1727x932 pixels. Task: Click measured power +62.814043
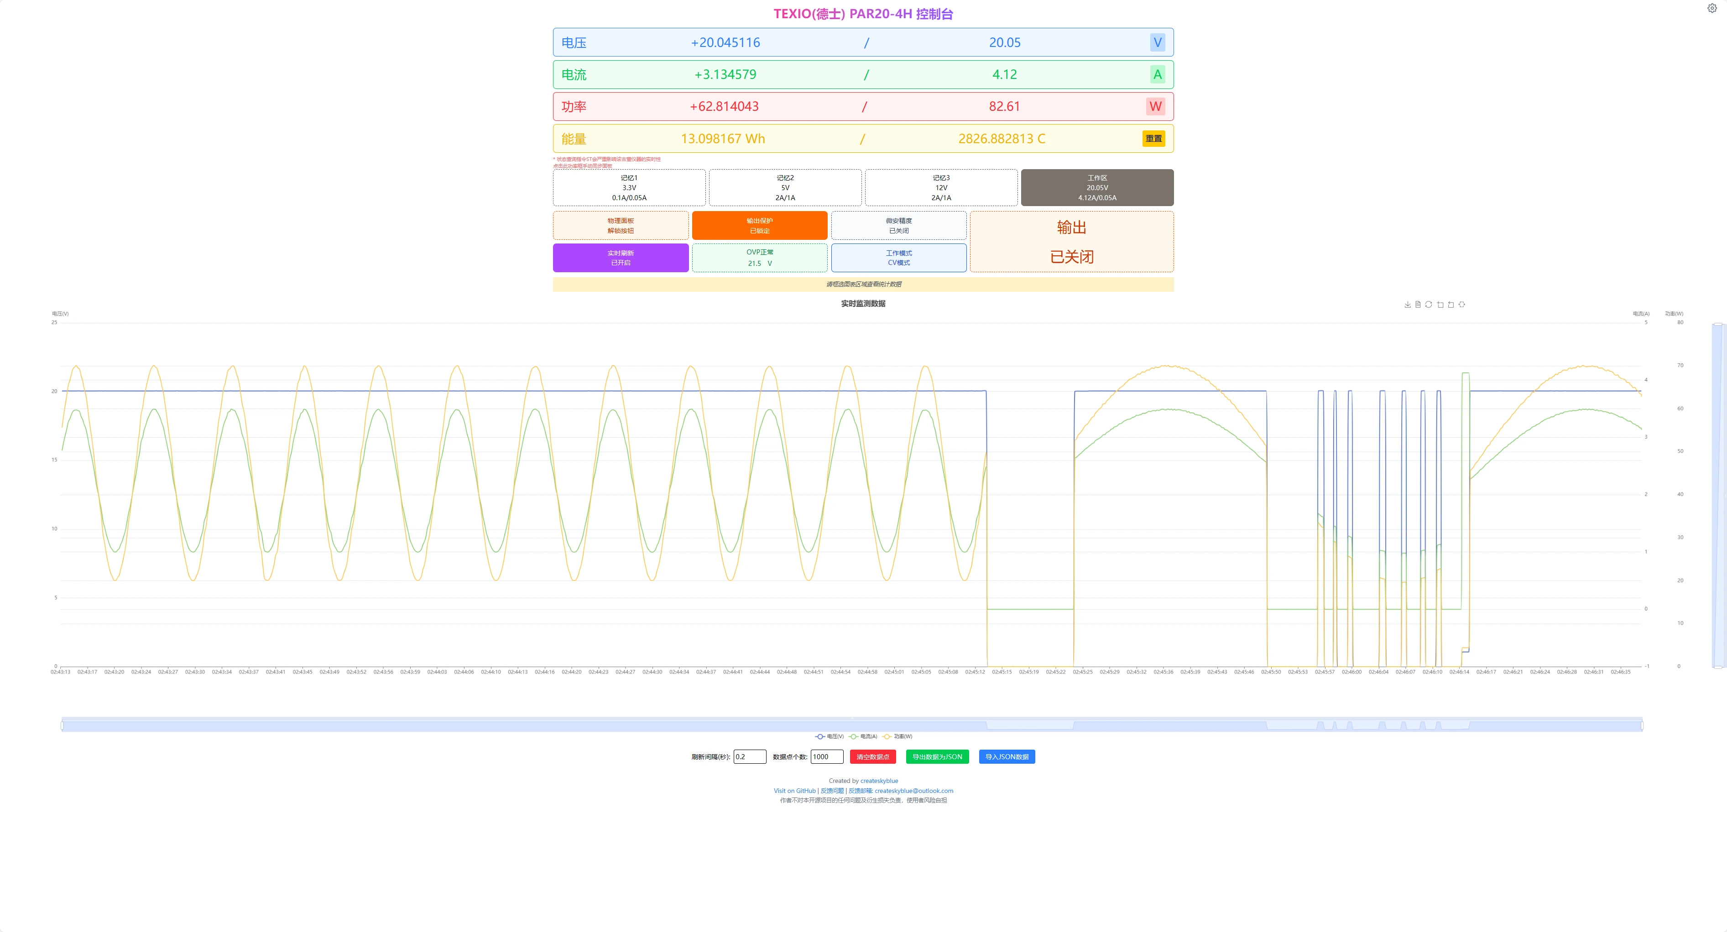point(724,107)
